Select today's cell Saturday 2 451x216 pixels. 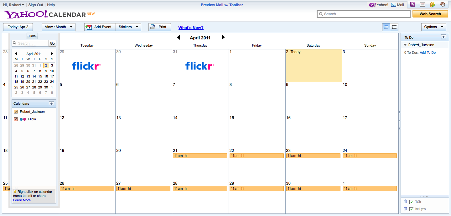[x=313, y=65]
